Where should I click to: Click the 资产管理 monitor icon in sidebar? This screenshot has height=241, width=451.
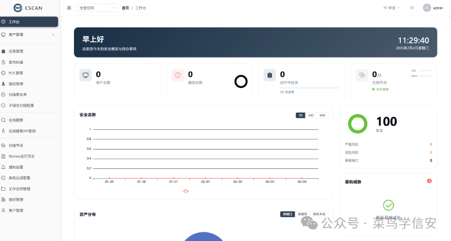point(3,34)
